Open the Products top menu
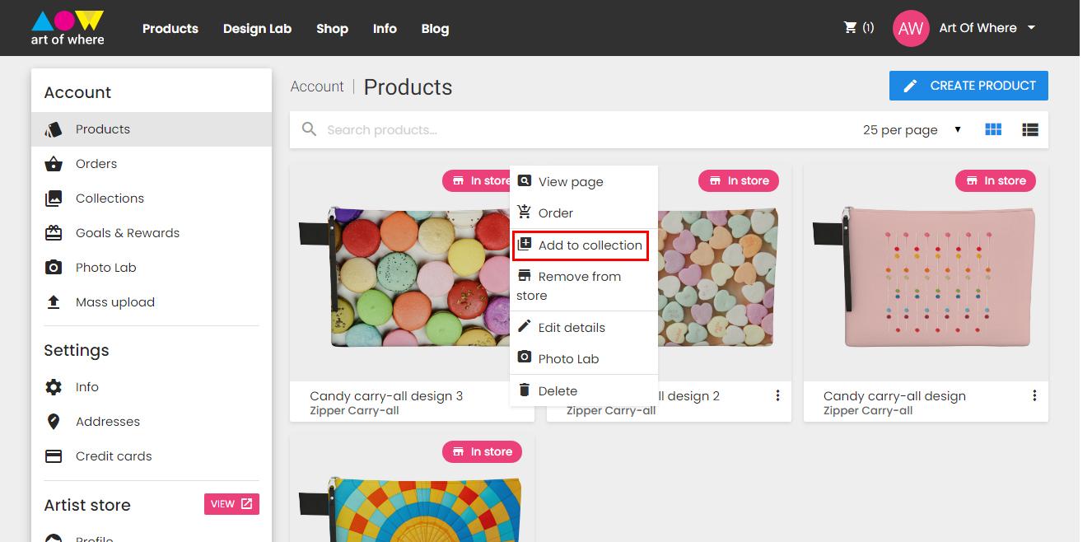The width and height of the screenshot is (1092, 542). click(x=170, y=28)
